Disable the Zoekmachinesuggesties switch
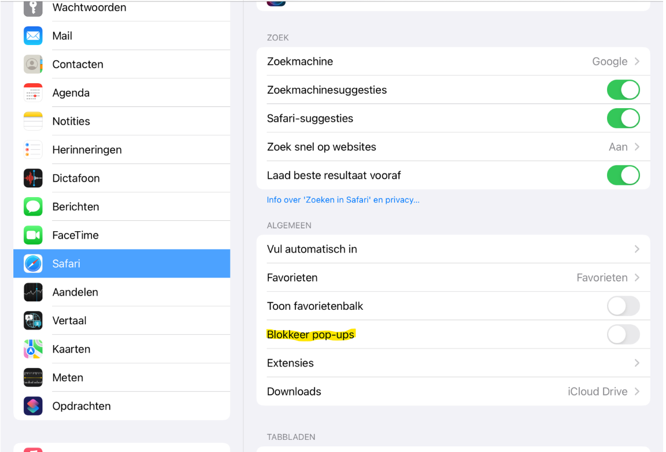This screenshot has height=452, width=666. point(623,90)
